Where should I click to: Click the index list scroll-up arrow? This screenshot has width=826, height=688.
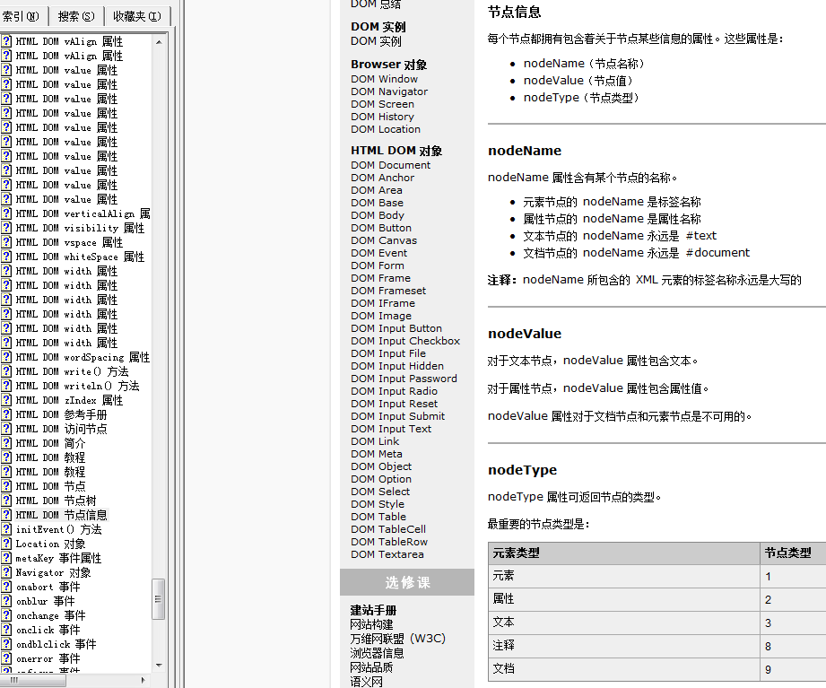159,41
